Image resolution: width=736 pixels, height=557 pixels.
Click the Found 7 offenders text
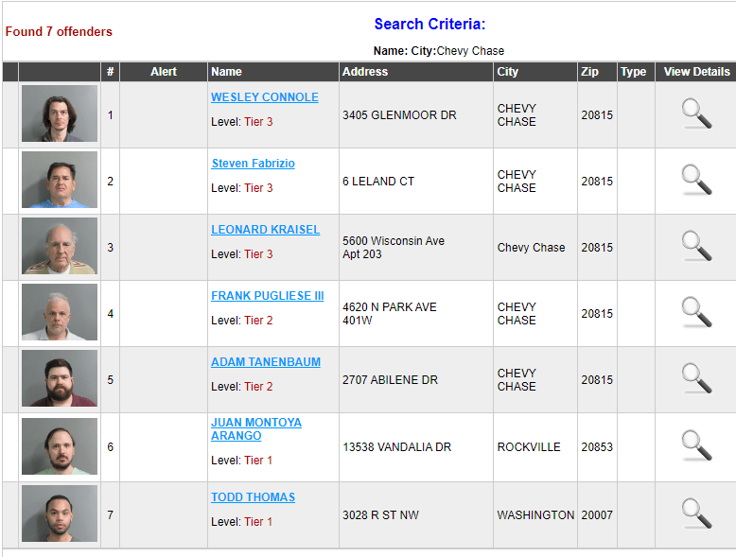pyautogui.click(x=59, y=31)
